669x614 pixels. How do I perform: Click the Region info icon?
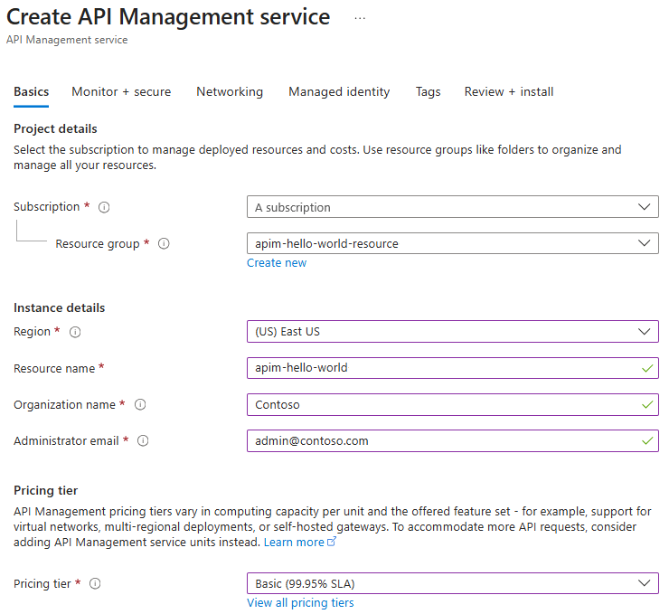click(75, 332)
